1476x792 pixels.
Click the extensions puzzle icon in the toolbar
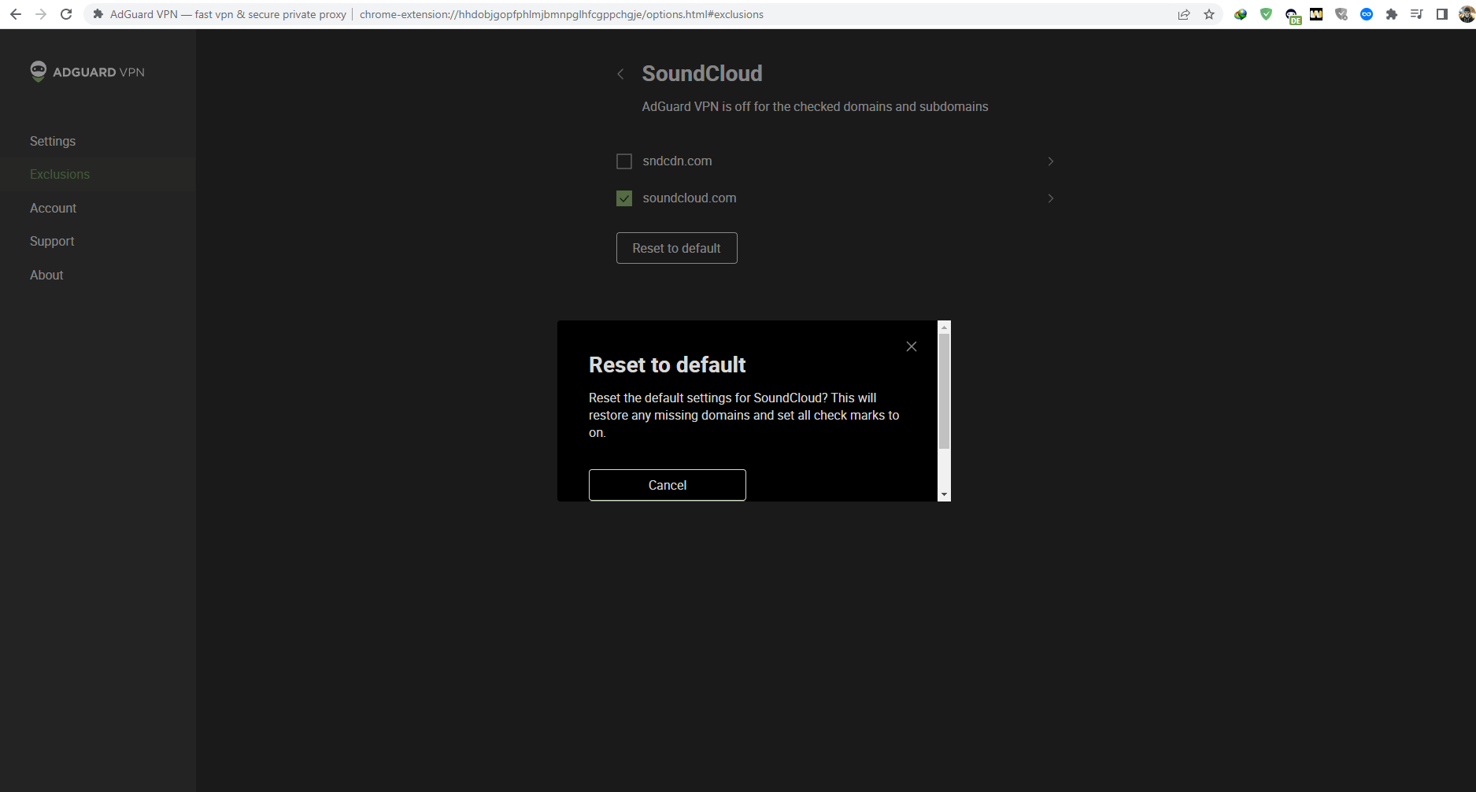pyautogui.click(x=1392, y=14)
